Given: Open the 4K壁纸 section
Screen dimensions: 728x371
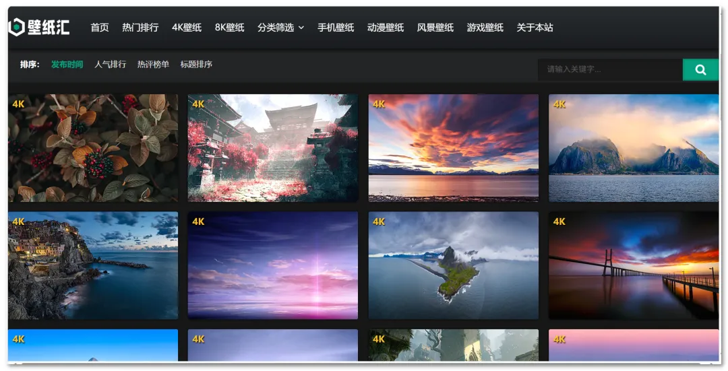Looking at the screenshot, I should [x=187, y=28].
